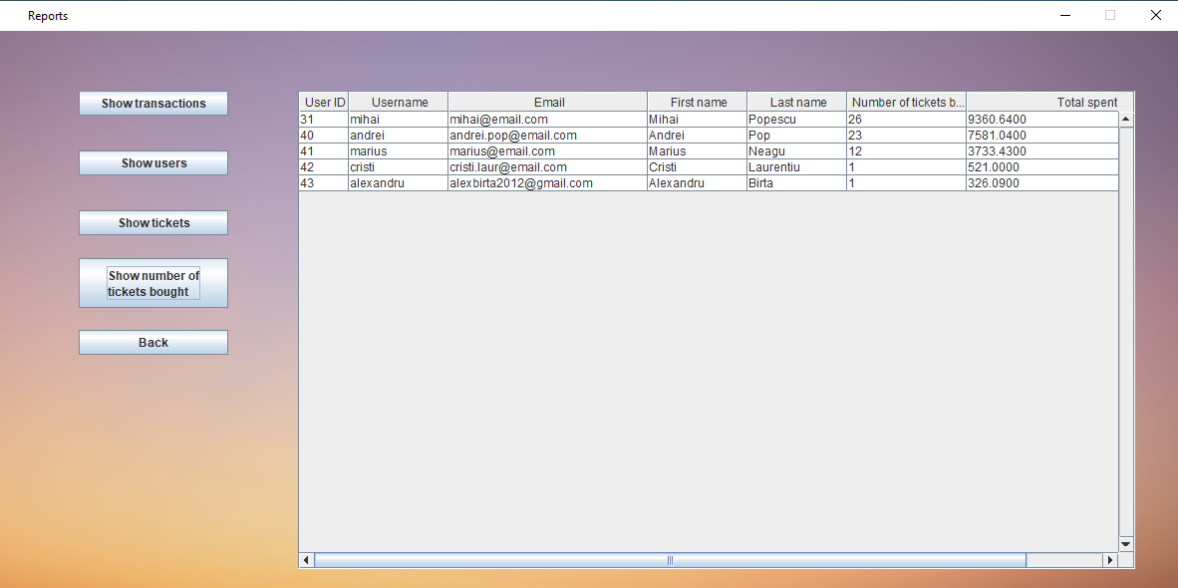
Task: Click last name cell Laurentiu
Action: pyautogui.click(x=797, y=166)
